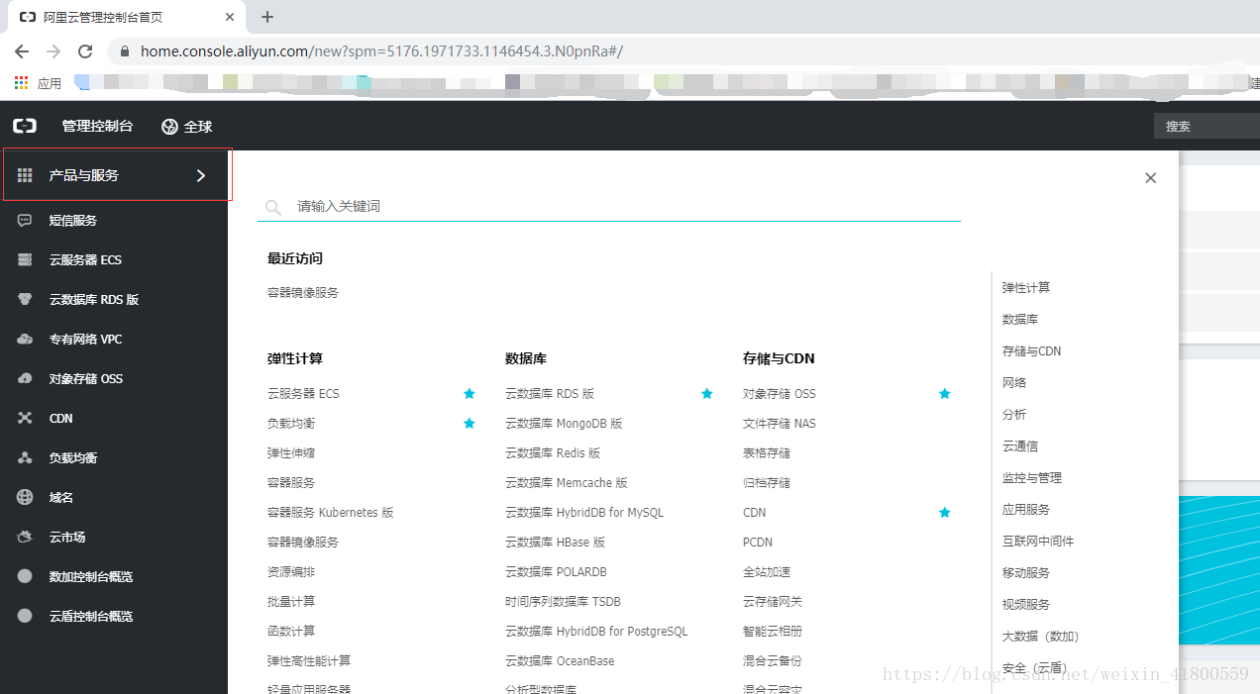Viewport: 1260px width, 694px height.
Task: Click the 产品与服务 grid icon
Action: coord(25,175)
